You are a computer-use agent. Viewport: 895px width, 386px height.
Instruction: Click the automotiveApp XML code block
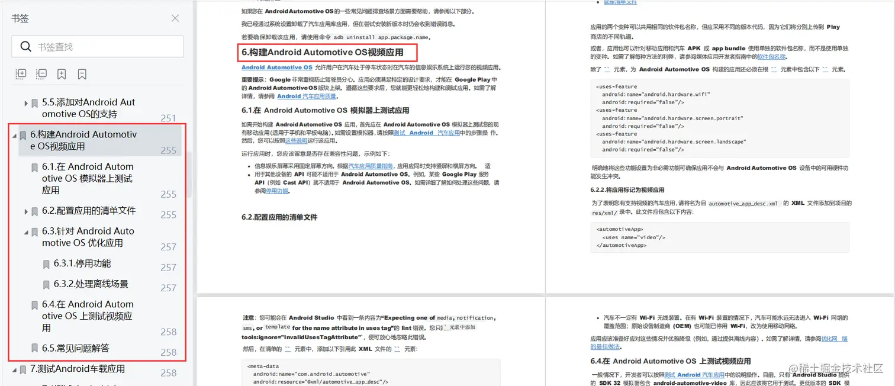point(720,237)
